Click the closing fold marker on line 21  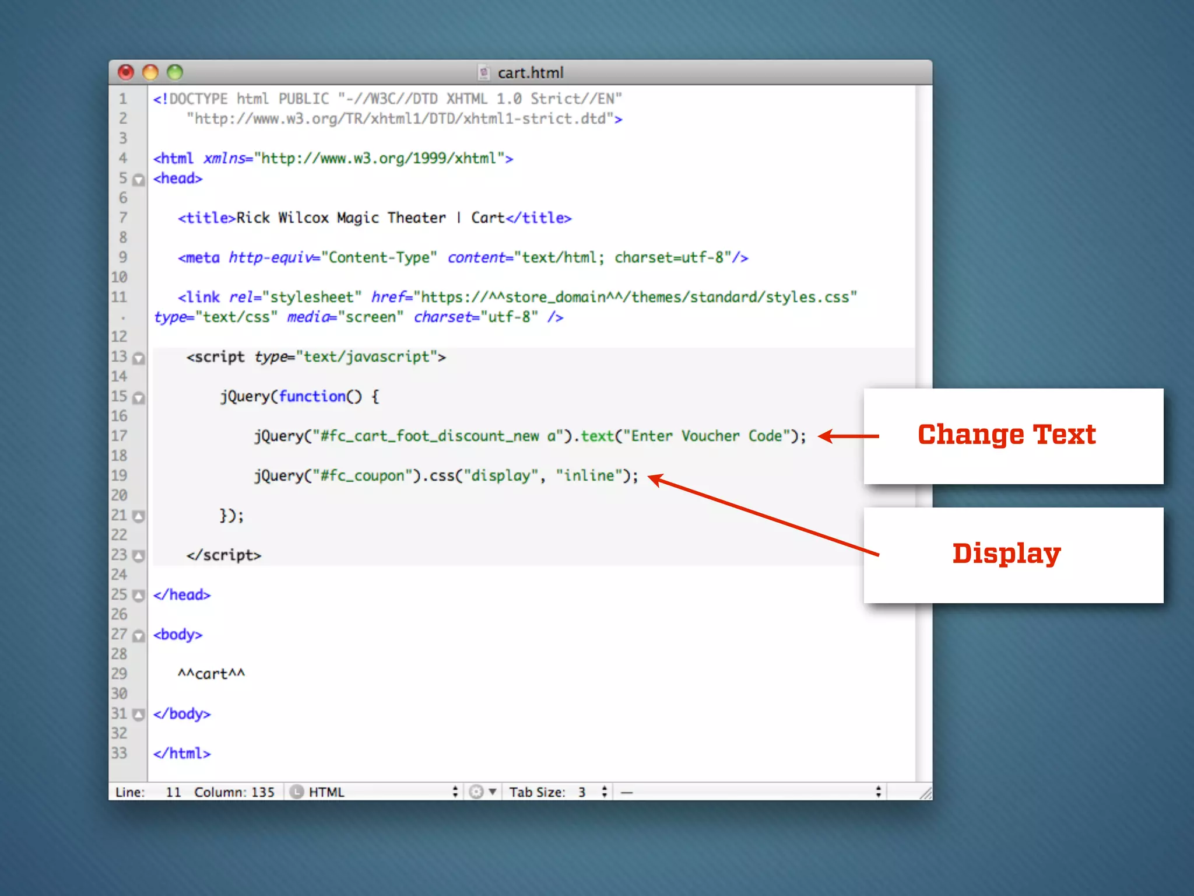138,516
